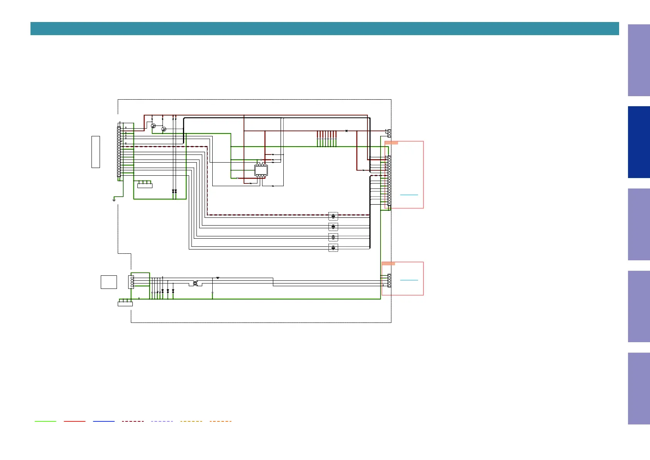Select the right transistor symbol near the top

pos(164,129)
